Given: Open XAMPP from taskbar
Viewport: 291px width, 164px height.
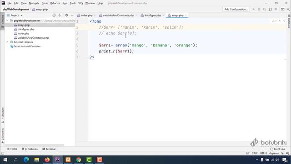Looking at the screenshot, I should [68, 160].
